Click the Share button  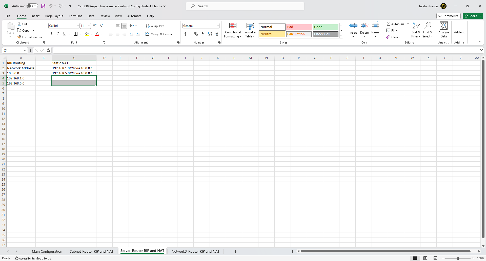[x=471, y=16]
